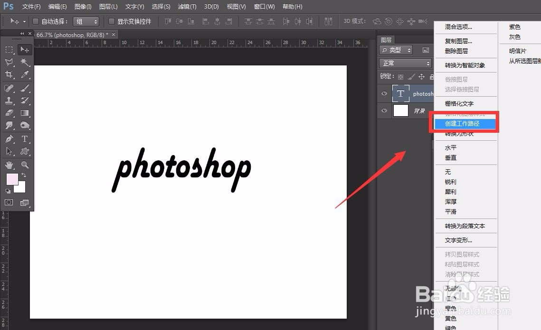Select the Gradient tool

pos(25,113)
